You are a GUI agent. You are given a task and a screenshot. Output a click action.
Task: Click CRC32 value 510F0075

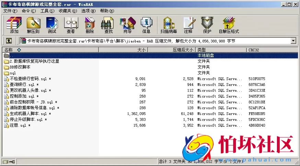pyautogui.click(x=257, y=79)
